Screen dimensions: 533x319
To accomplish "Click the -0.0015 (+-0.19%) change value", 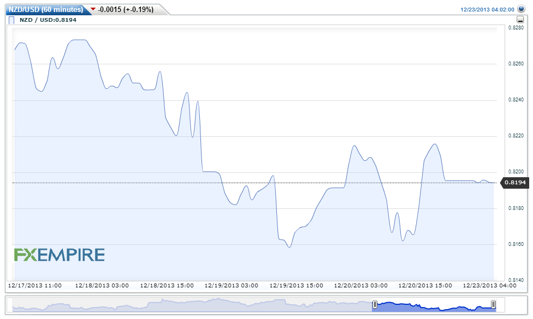I will click(126, 9).
